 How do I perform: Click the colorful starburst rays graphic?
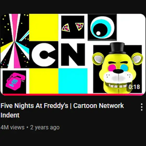pos(15,41)
